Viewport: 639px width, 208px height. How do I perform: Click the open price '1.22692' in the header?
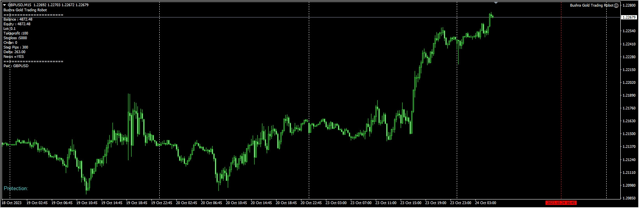coord(40,5)
